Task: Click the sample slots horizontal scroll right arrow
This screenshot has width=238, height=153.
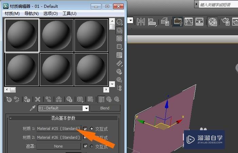Action: coord(106,90)
